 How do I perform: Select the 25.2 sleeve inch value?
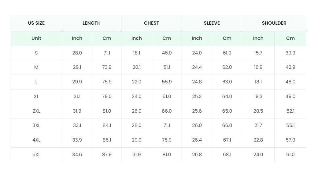(197, 97)
